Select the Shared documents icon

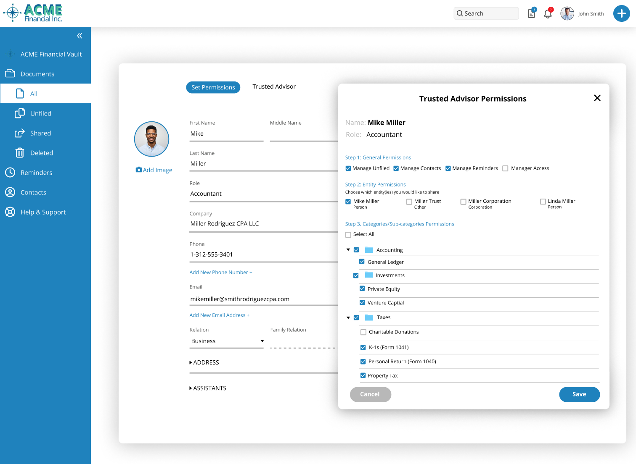click(20, 133)
